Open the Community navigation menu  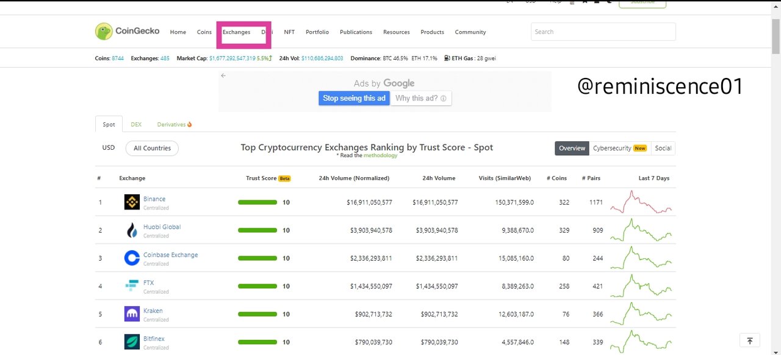(470, 32)
